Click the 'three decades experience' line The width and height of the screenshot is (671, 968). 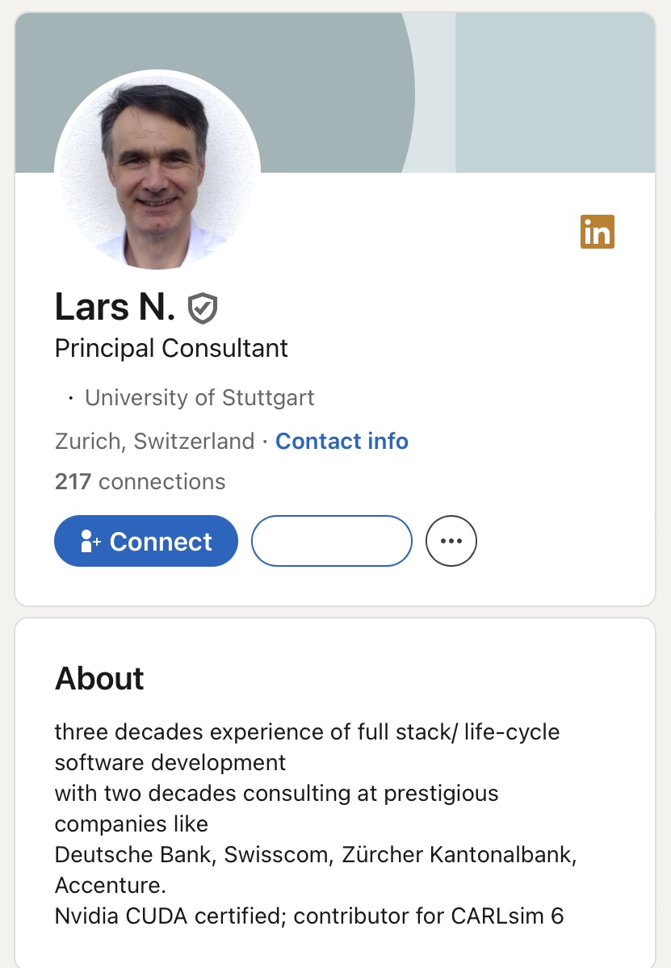(x=307, y=732)
